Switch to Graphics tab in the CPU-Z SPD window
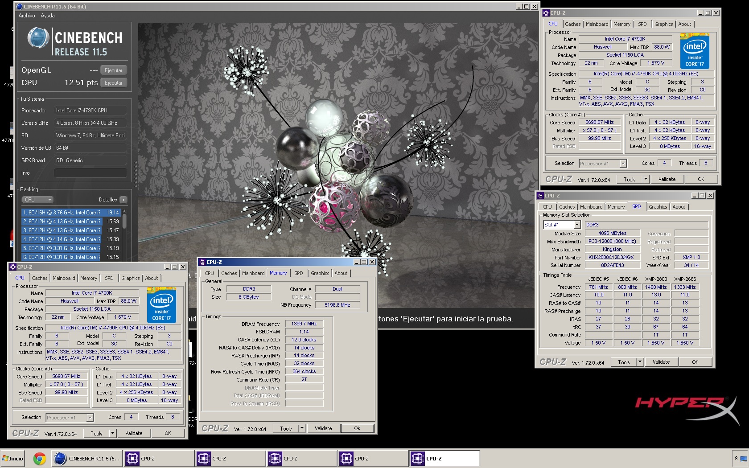 [658, 207]
